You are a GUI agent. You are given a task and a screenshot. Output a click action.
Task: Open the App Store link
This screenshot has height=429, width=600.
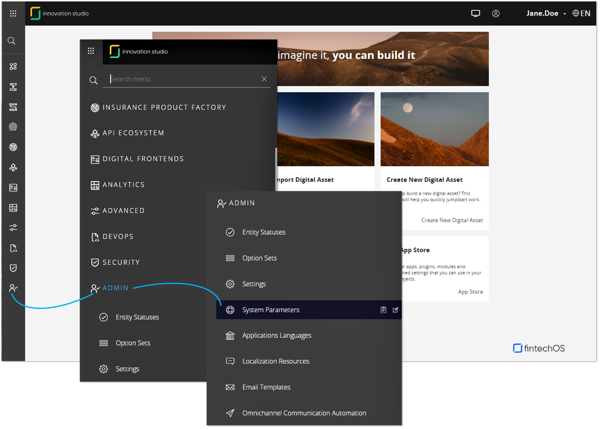click(470, 292)
